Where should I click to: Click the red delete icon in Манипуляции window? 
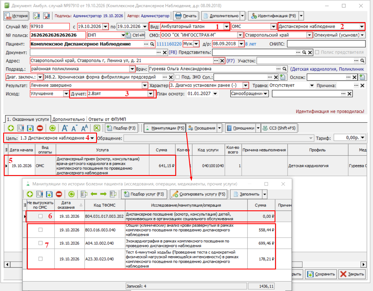click(59, 194)
